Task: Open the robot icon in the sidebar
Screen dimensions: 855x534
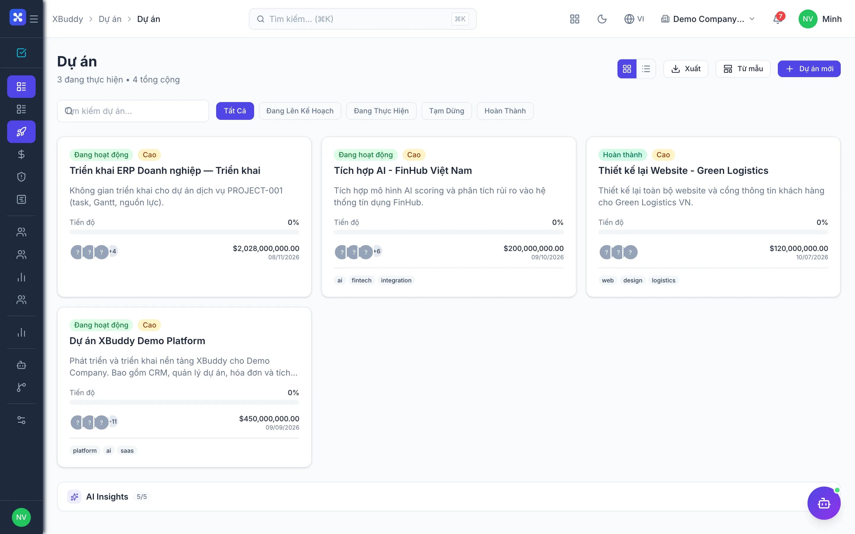Action: click(21, 365)
